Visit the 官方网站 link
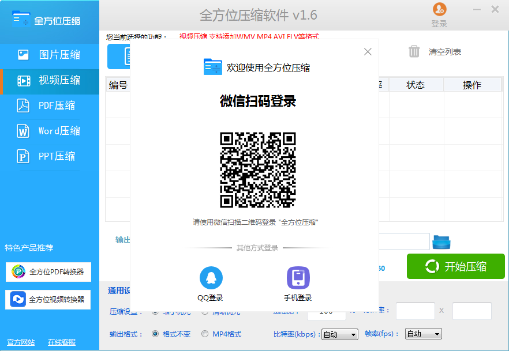 pos(21,342)
